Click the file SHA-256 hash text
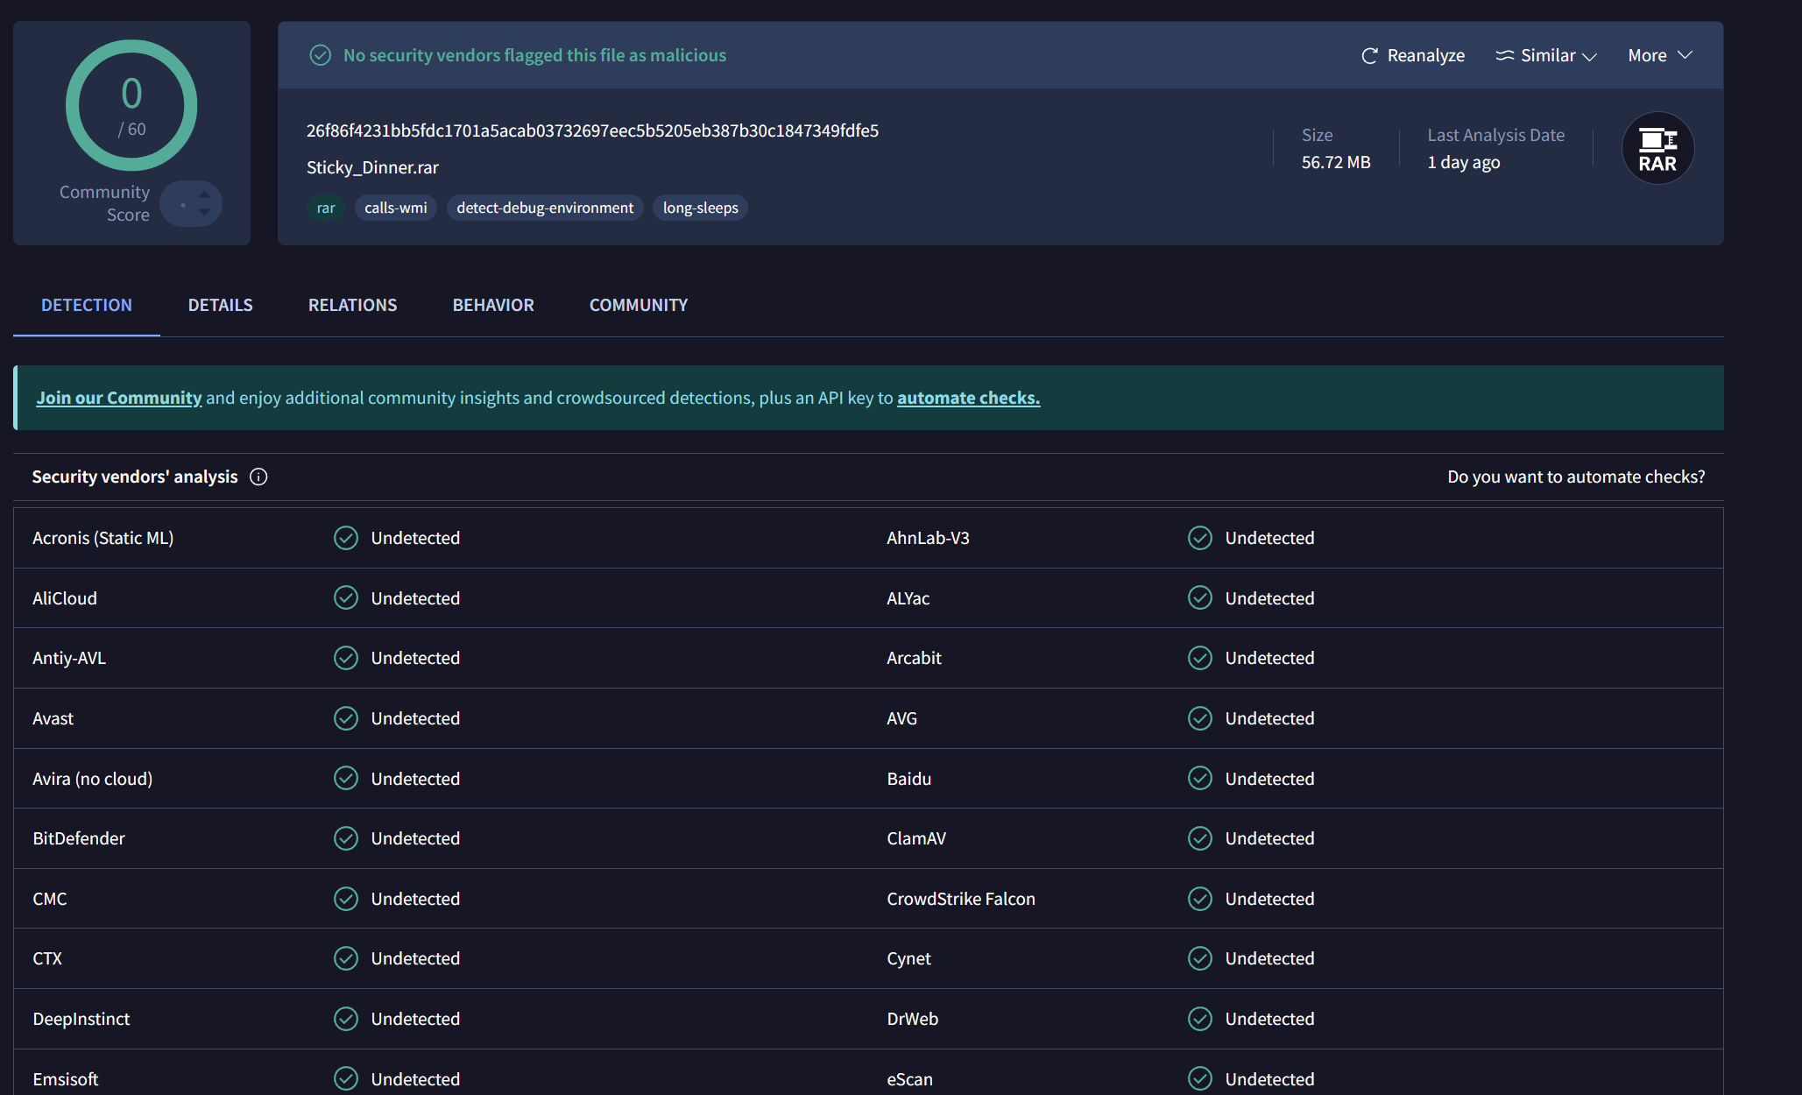Image resolution: width=1802 pixels, height=1095 pixels. pos(592,131)
